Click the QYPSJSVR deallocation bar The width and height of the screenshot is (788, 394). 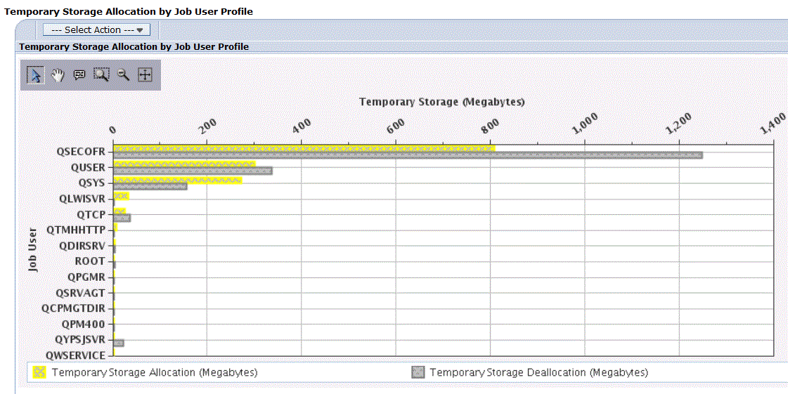pos(119,343)
